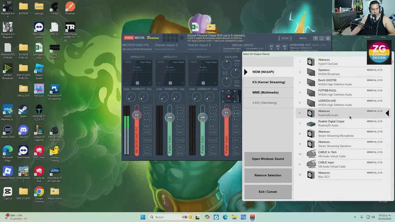
Task: Open A3 hardware out device selector
Action: tap(285, 47)
